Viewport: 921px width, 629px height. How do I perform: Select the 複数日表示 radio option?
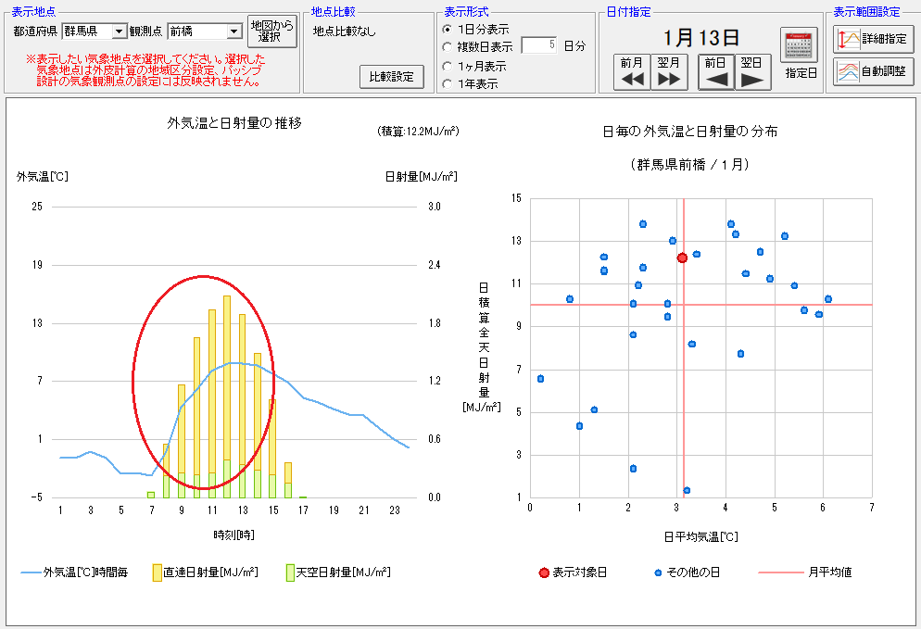point(448,46)
